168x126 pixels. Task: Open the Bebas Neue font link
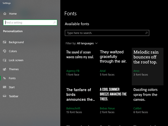(x=107, y=108)
